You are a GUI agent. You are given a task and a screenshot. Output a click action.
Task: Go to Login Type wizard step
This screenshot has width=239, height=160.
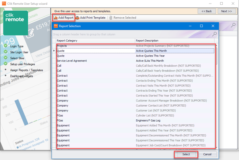(x=17, y=46)
